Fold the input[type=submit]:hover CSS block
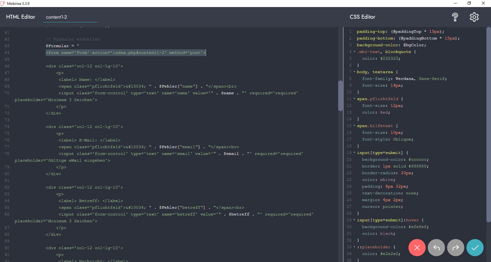491x262 pixels. tap(354, 220)
